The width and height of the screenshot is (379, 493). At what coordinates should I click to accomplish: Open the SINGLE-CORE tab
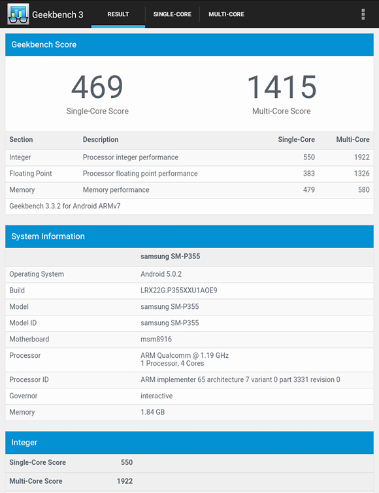coord(173,14)
